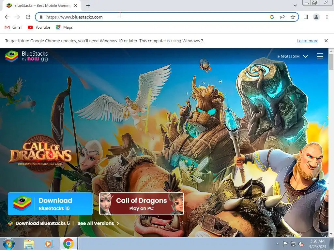Viewport: 334px width, 250px height.
Task: Bookmark this tab with the star icon
Action: point(293,17)
